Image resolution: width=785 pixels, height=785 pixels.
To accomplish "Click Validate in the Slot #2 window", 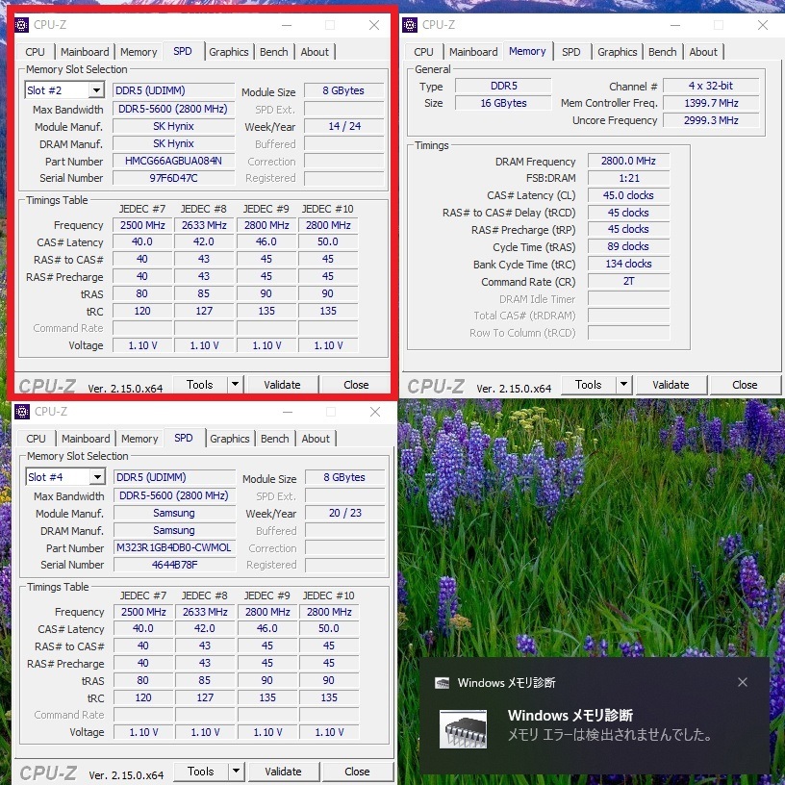I will click(283, 385).
